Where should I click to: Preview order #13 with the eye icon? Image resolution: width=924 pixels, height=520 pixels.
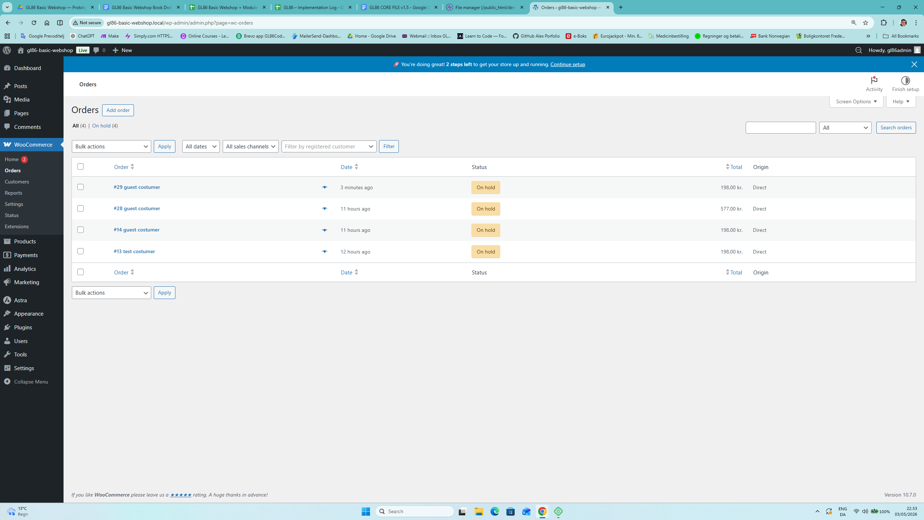(324, 252)
